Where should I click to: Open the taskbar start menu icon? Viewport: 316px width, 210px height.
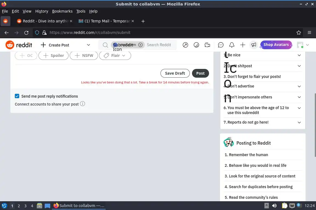coord(4,206)
